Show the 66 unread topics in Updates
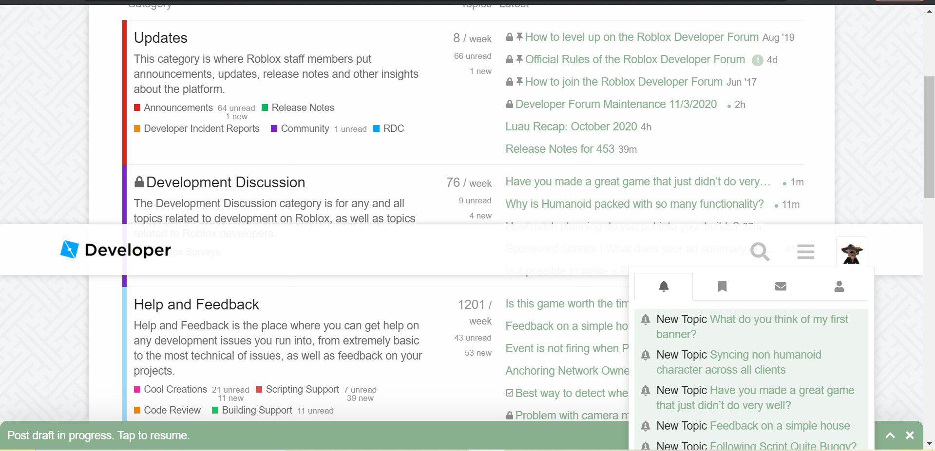This screenshot has height=451, width=935. pos(473,56)
